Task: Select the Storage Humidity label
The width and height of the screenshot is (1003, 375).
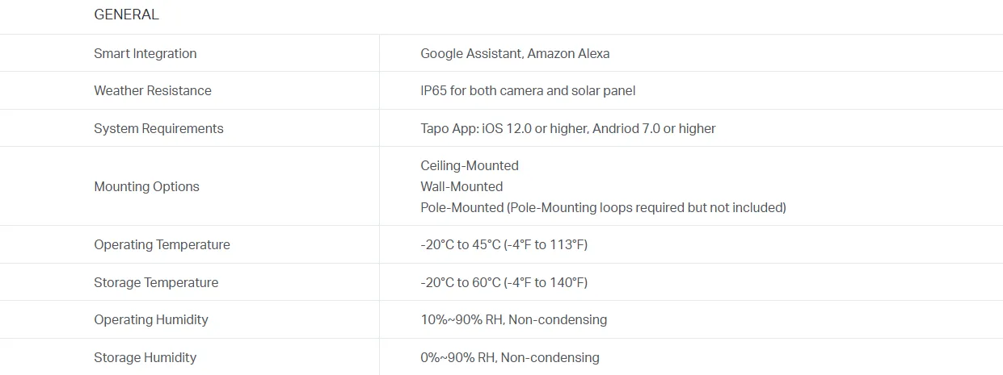Action: click(145, 357)
